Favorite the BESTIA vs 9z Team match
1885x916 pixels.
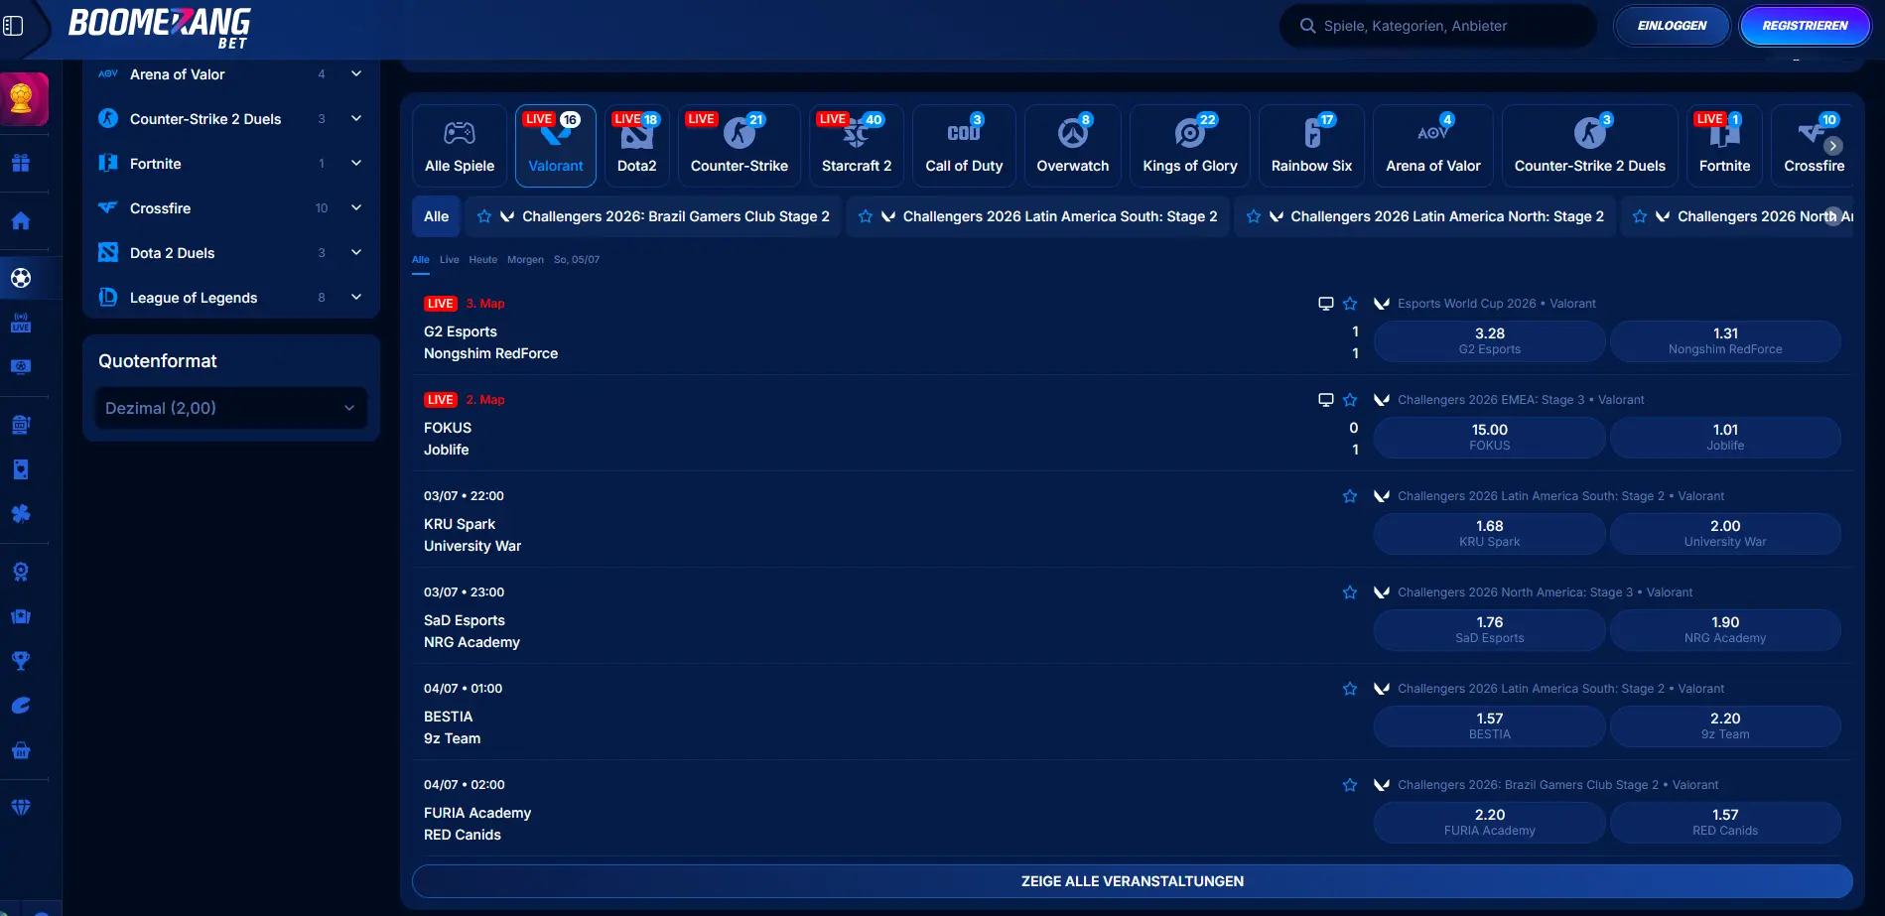point(1350,689)
